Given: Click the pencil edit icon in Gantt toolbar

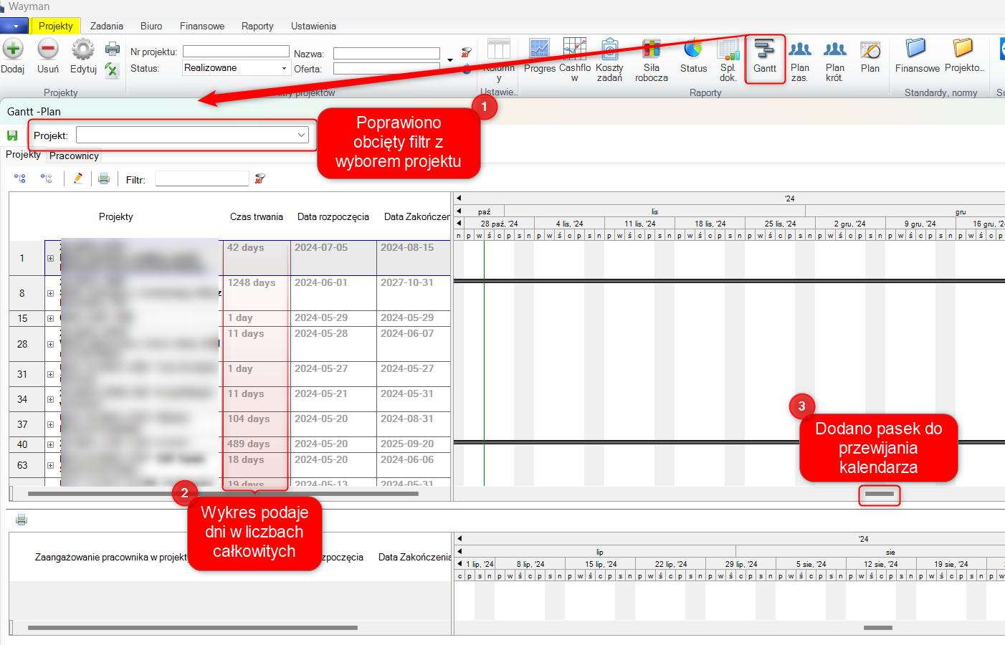Looking at the screenshot, I should [x=78, y=178].
